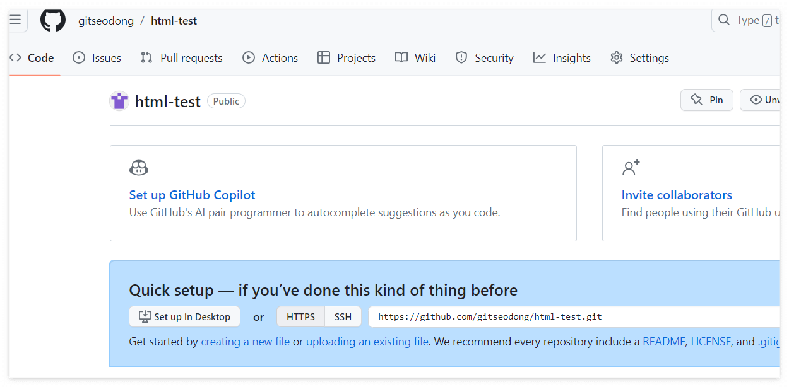Follow the README recommendation link
The image size is (789, 387).
(x=663, y=341)
